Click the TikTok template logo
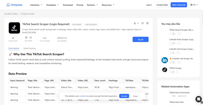This screenshot has width=203, height=105. click(x=14, y=28)
